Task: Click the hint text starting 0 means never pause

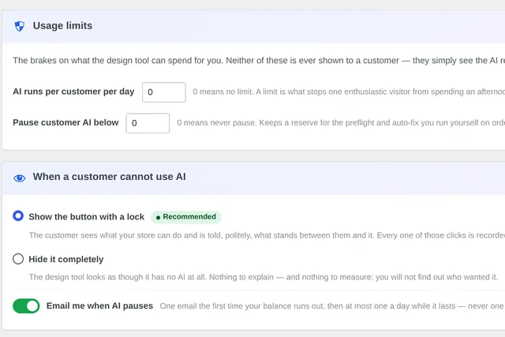Action: (x=341, y=123)
